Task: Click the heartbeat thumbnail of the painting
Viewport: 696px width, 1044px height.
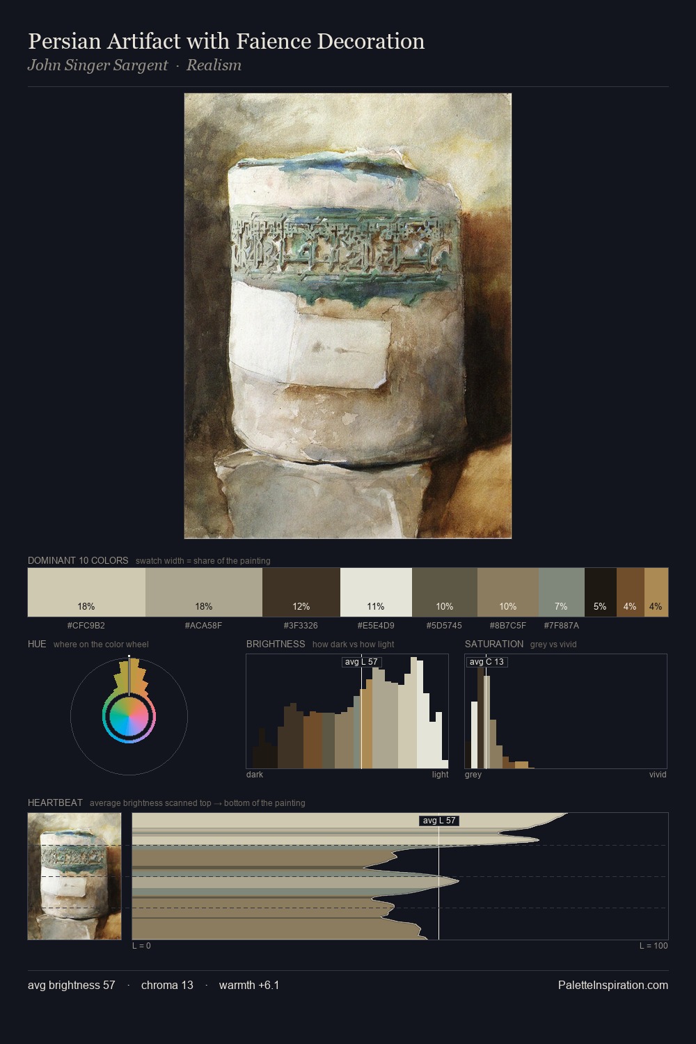Action: click(x=74, y=876)
